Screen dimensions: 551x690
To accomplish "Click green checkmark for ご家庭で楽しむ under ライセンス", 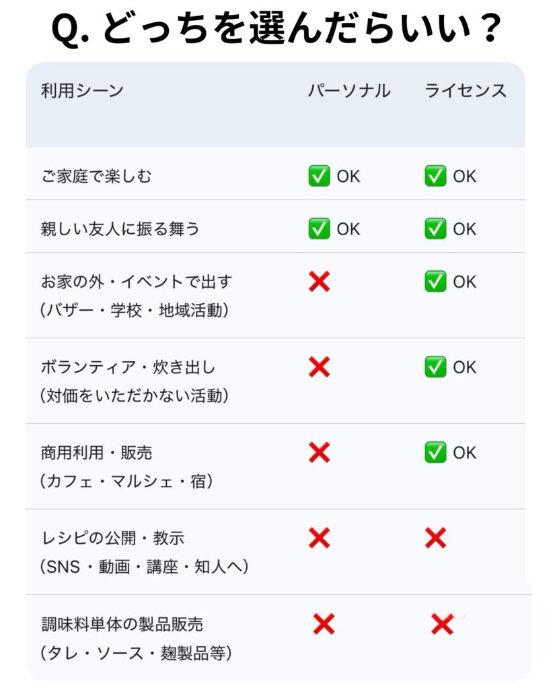I will [435, 177].
